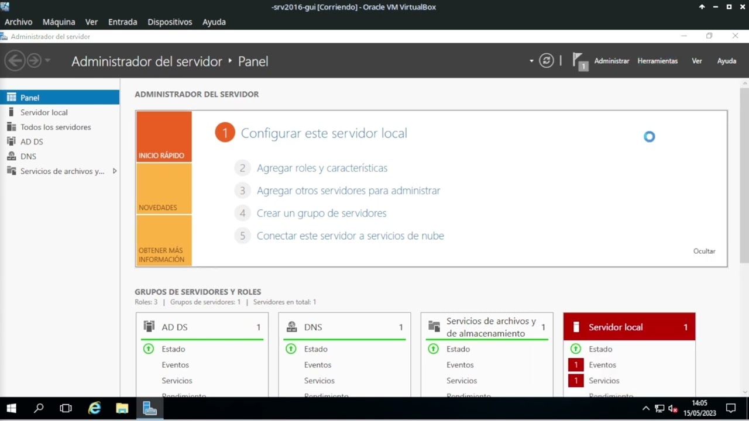
Task: Click Conectar este servidor a servicios de nube
Action: click(x=350, y=236)
